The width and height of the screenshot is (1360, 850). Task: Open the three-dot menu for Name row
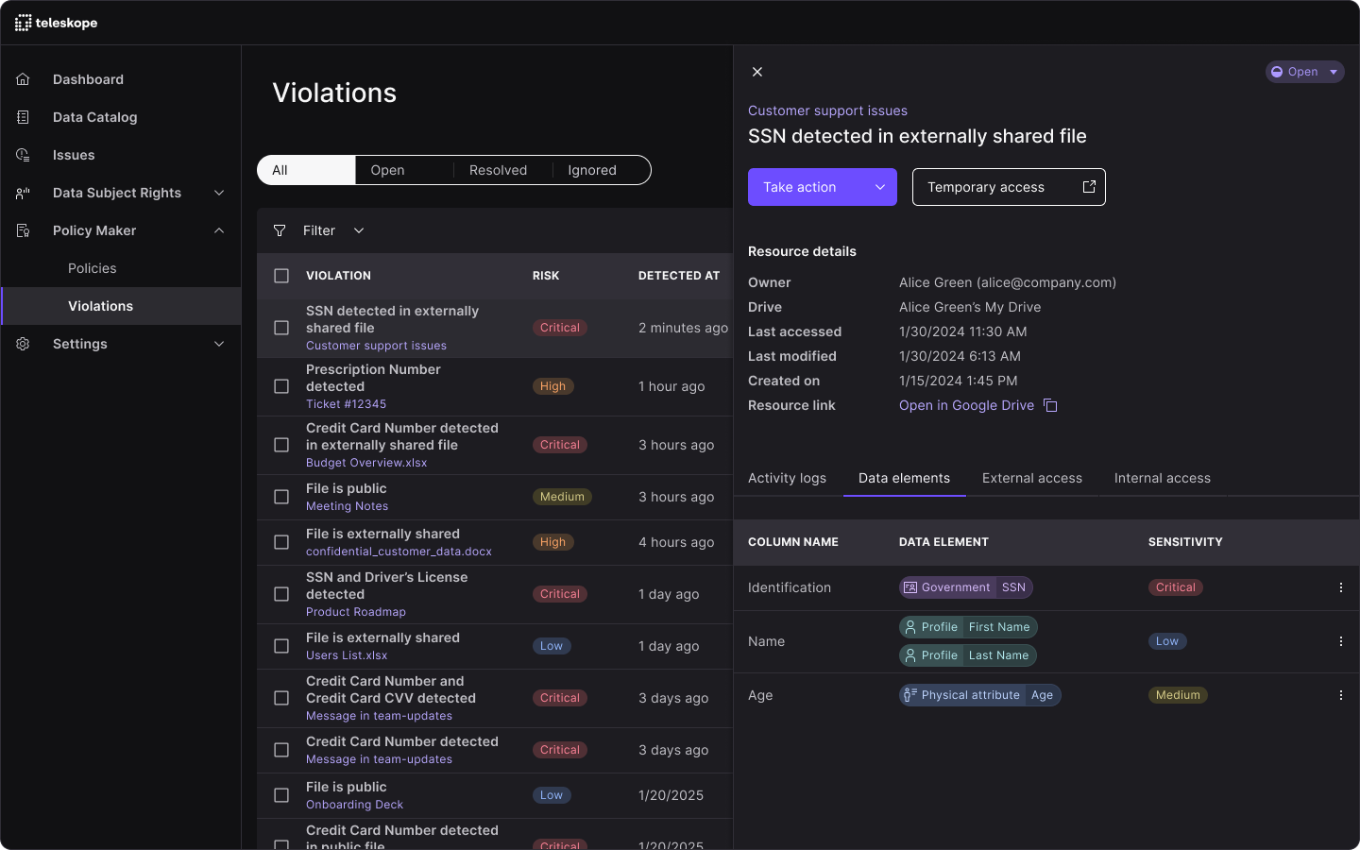click(1341, 641)
